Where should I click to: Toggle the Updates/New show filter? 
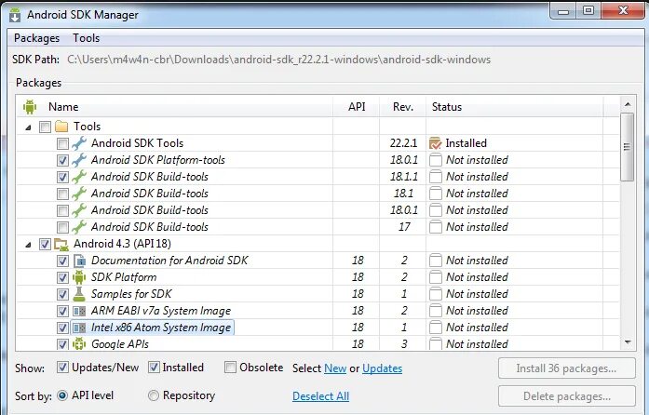[62, 367]
